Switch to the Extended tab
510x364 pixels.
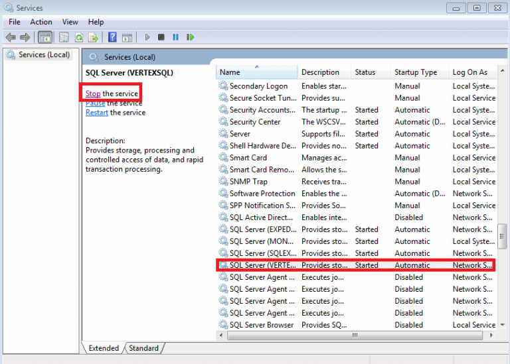[x=104, y=348]
